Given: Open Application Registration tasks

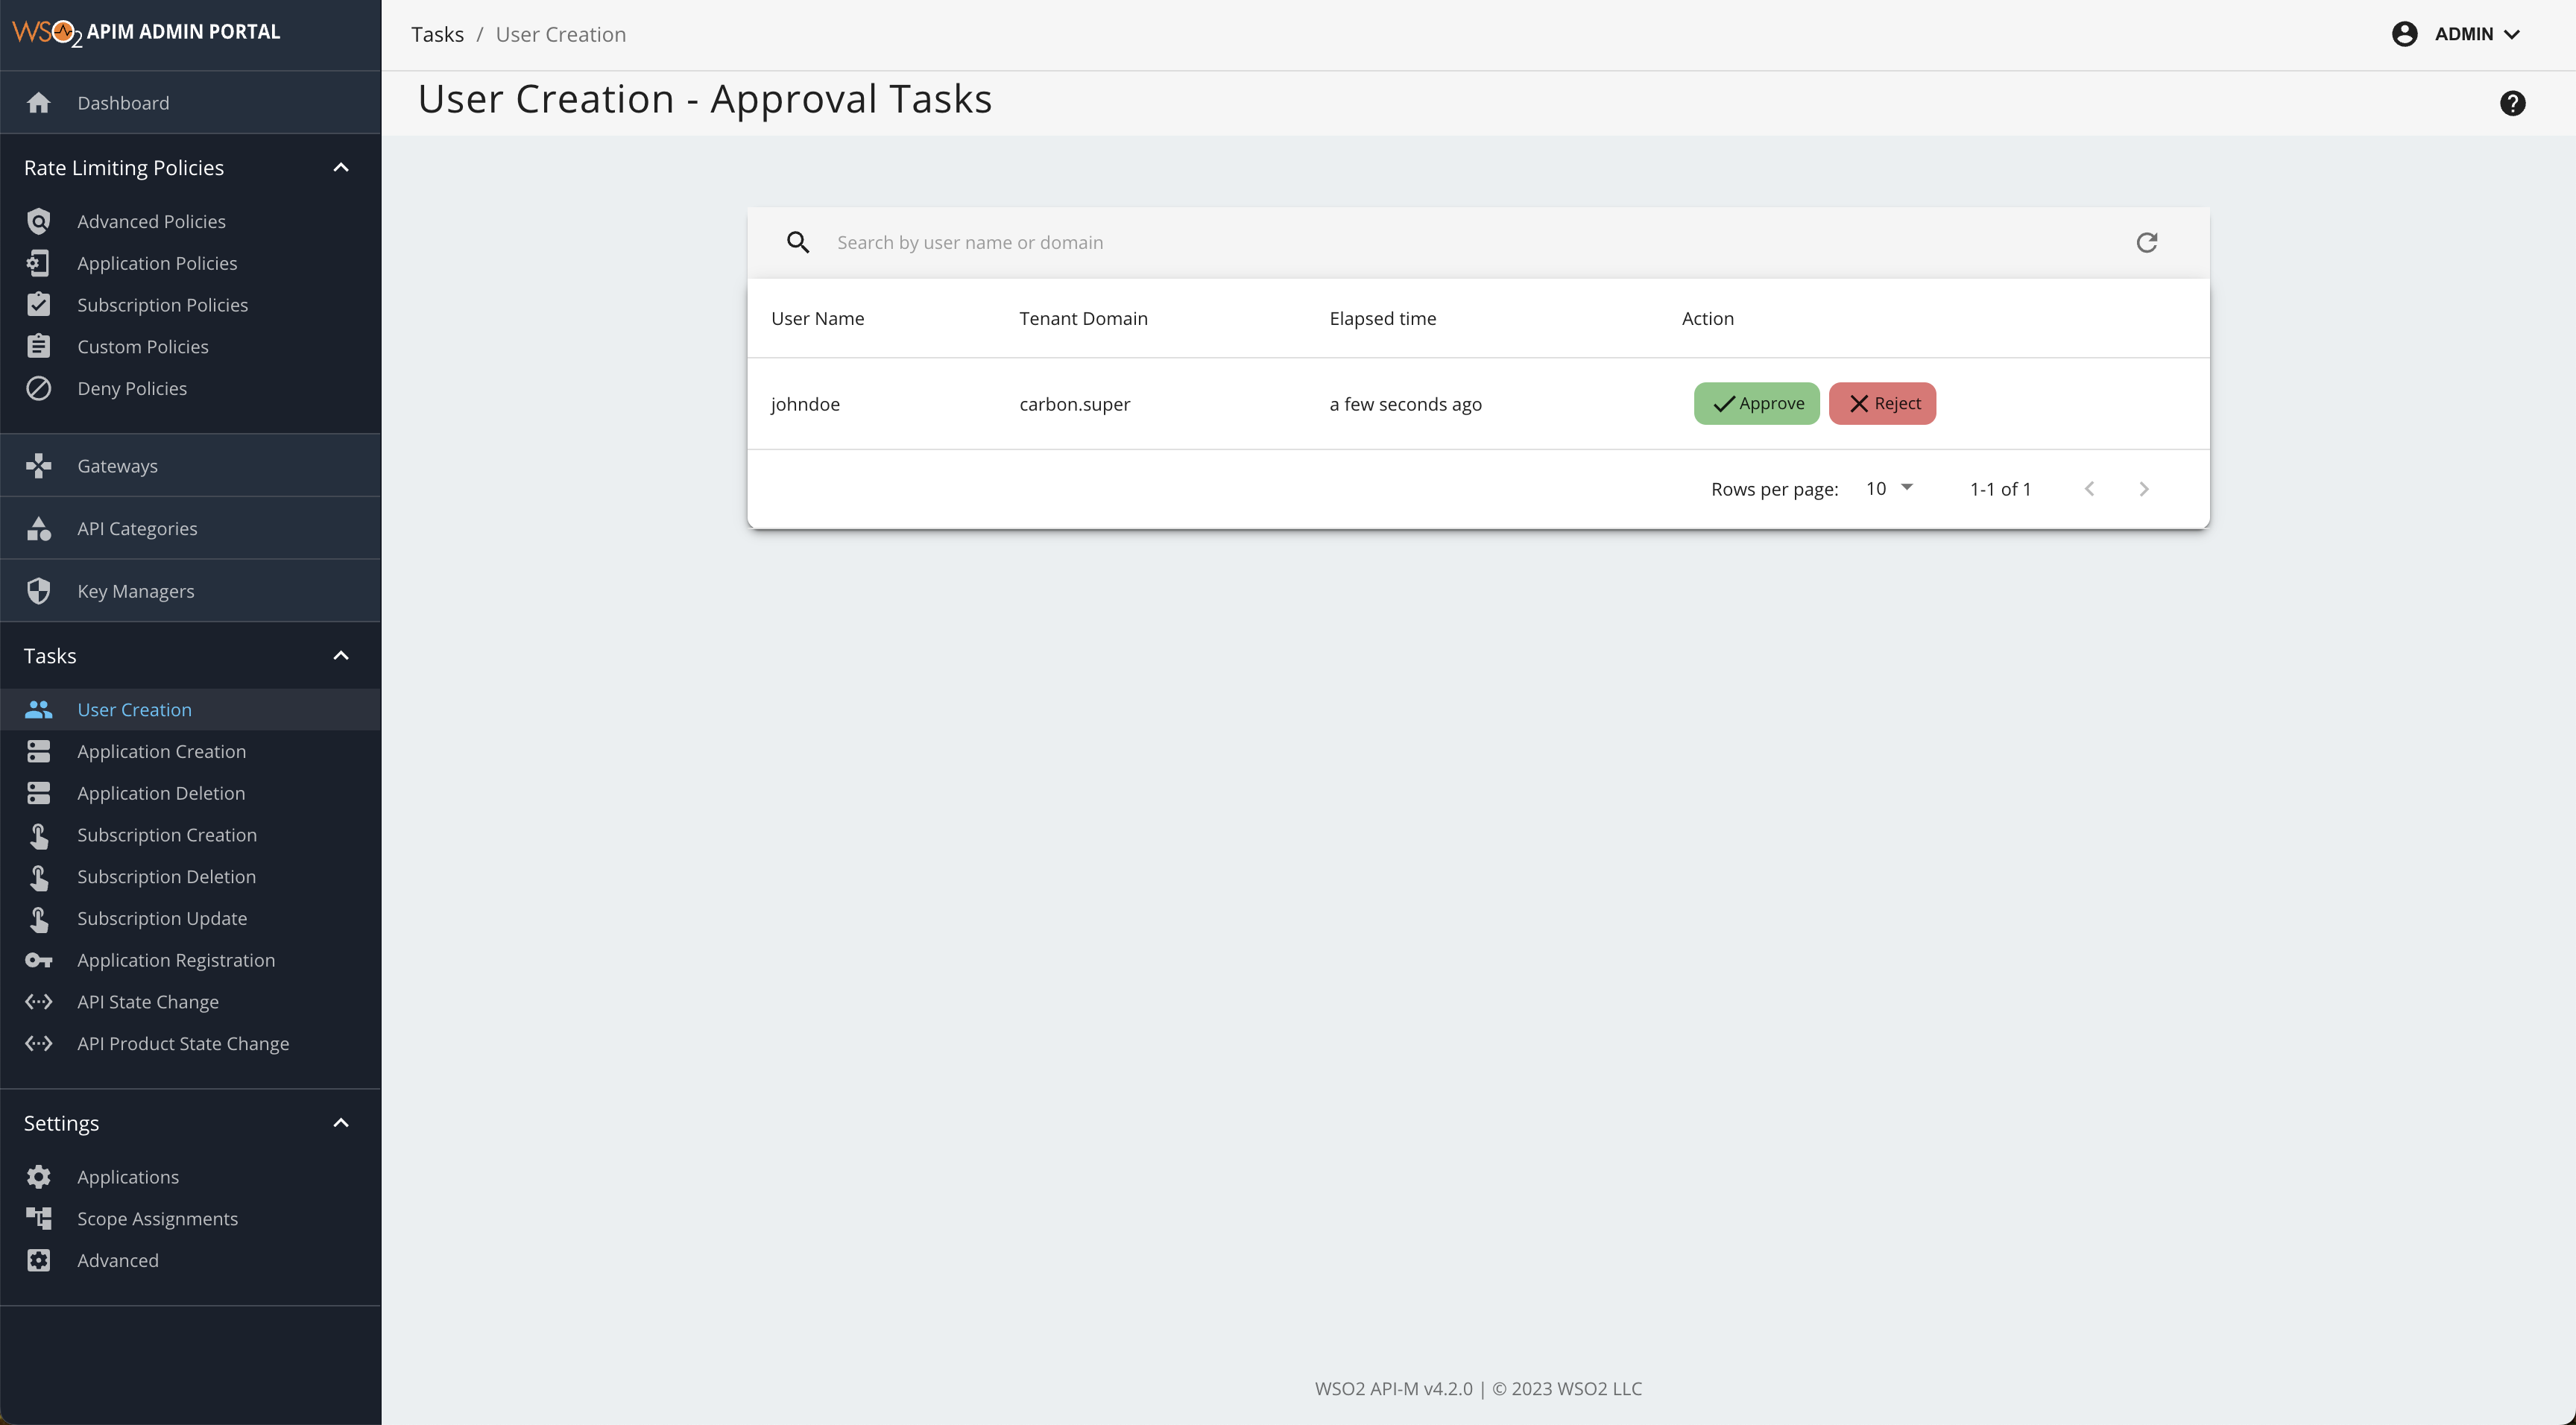Looking at the screenshot, I should tap(175, 960).
